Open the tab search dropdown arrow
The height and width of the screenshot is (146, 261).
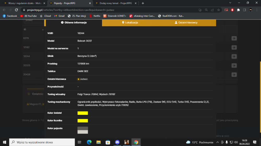click(x=230, y=3)
